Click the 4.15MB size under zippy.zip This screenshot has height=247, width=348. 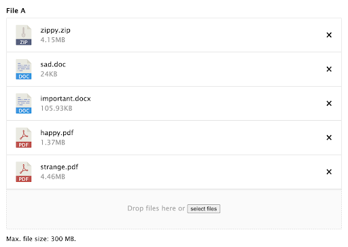coord(53,40)
